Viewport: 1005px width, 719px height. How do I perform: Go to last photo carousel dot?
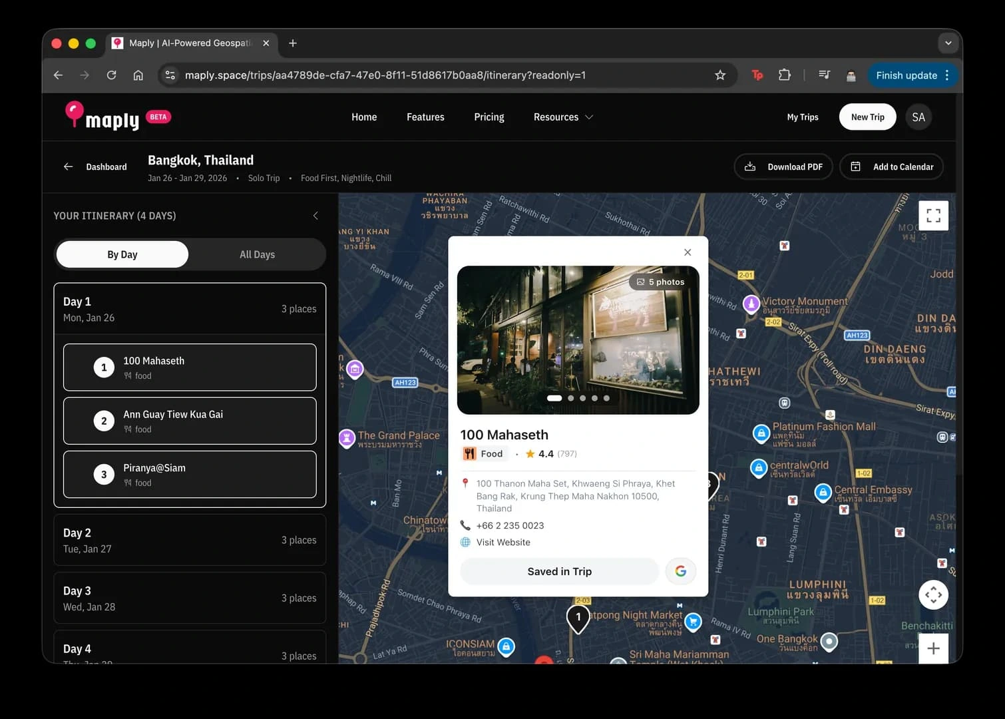(x=606, y=398)
